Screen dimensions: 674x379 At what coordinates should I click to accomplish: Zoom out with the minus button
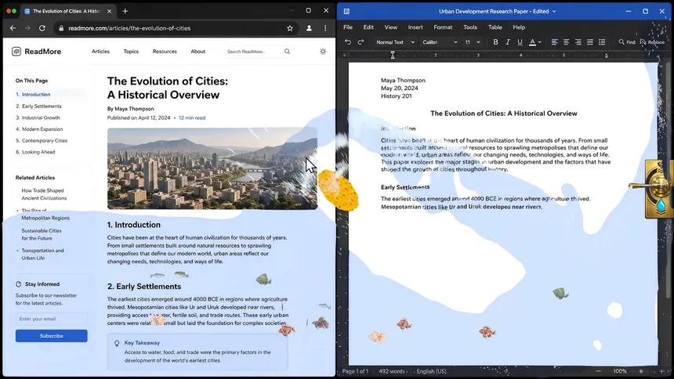pyautogui.click(x=598, y=371)
